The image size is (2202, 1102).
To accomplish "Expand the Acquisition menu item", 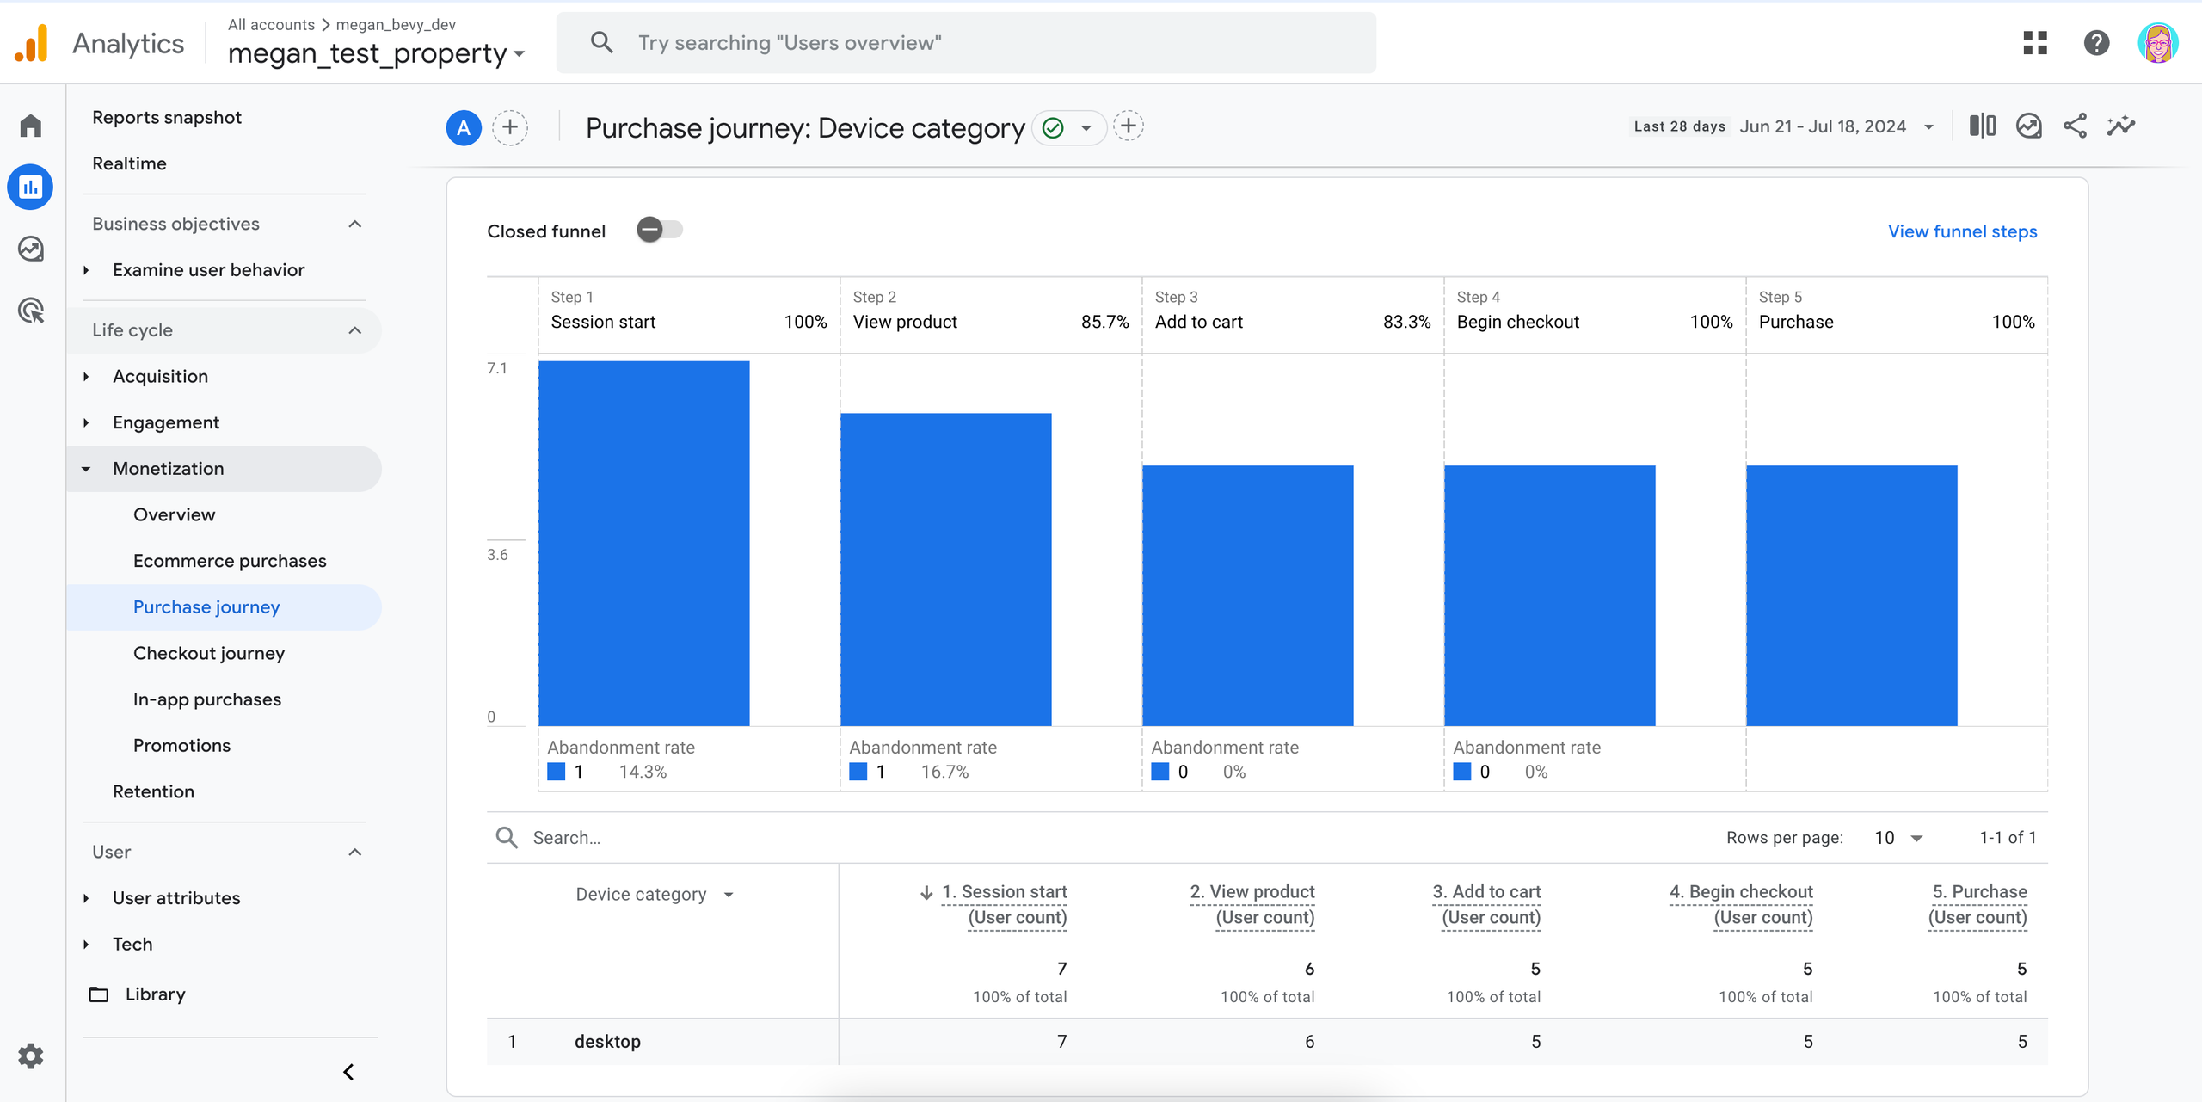I will tap(160, 376).
